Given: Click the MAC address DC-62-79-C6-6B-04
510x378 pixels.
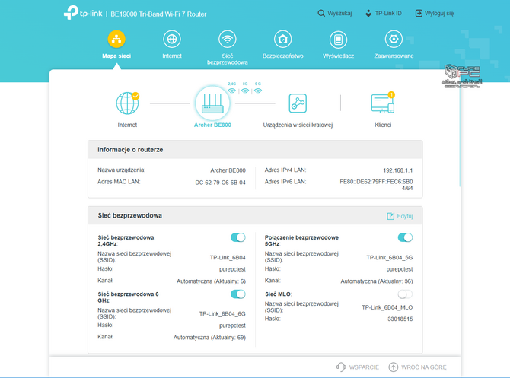Looking at the screenshot, I should click(x=220, y=183).
